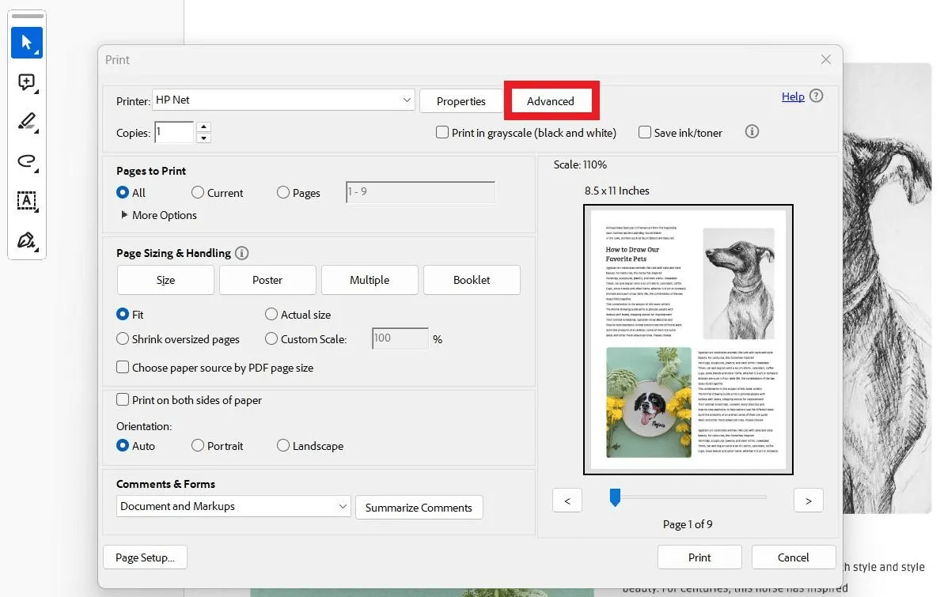Select the Landscape orientation radio button

(x=282, y=445)
